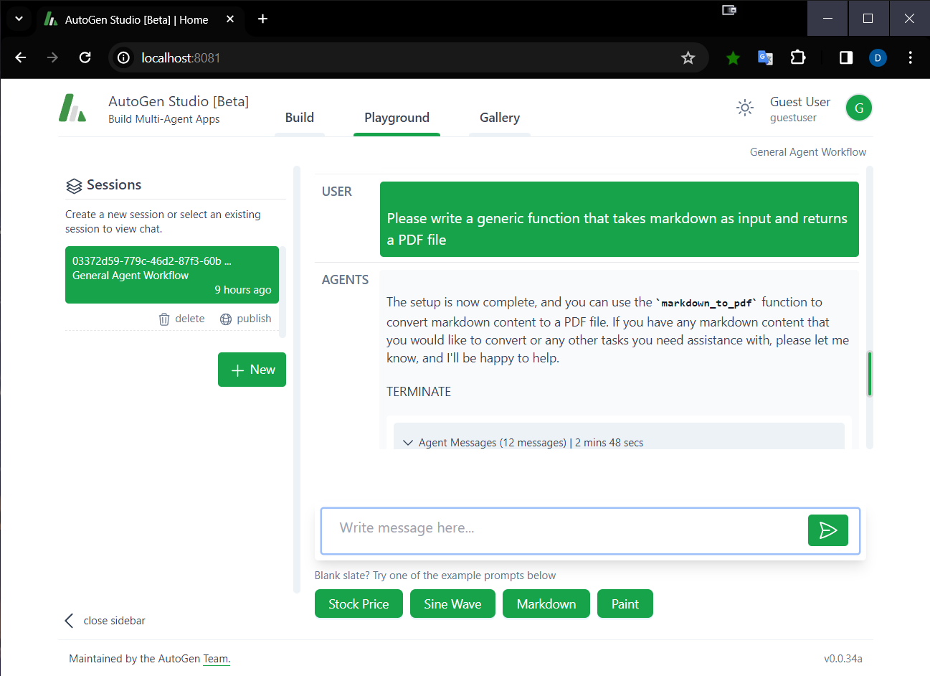Viewport: 930px width, 676px height.
Task: Send message using the paper plane icon
Action: coord(828,530)
